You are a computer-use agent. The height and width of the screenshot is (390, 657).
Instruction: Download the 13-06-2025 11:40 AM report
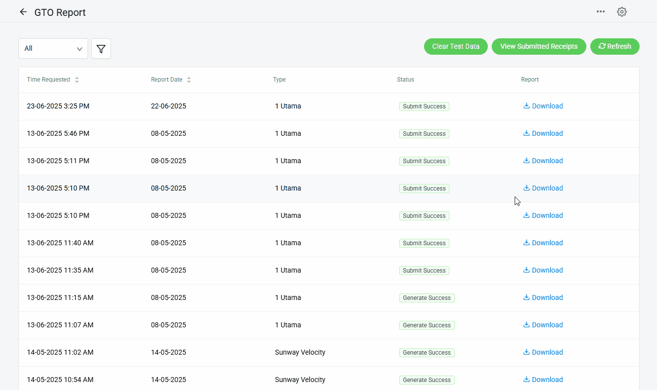click(x=543, y=243)
